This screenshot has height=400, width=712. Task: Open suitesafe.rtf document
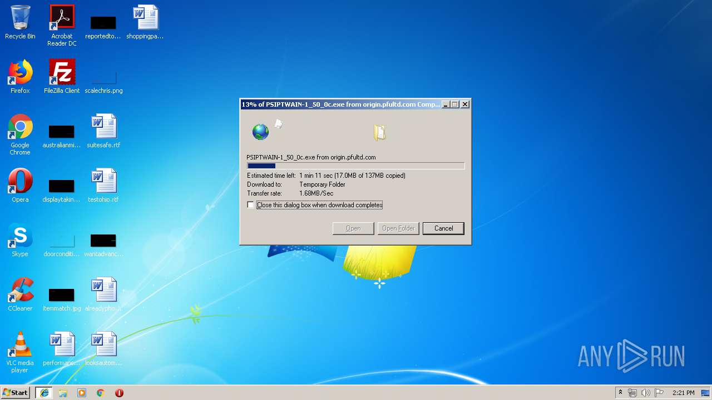pyautogui.click(x=103, y=131)
